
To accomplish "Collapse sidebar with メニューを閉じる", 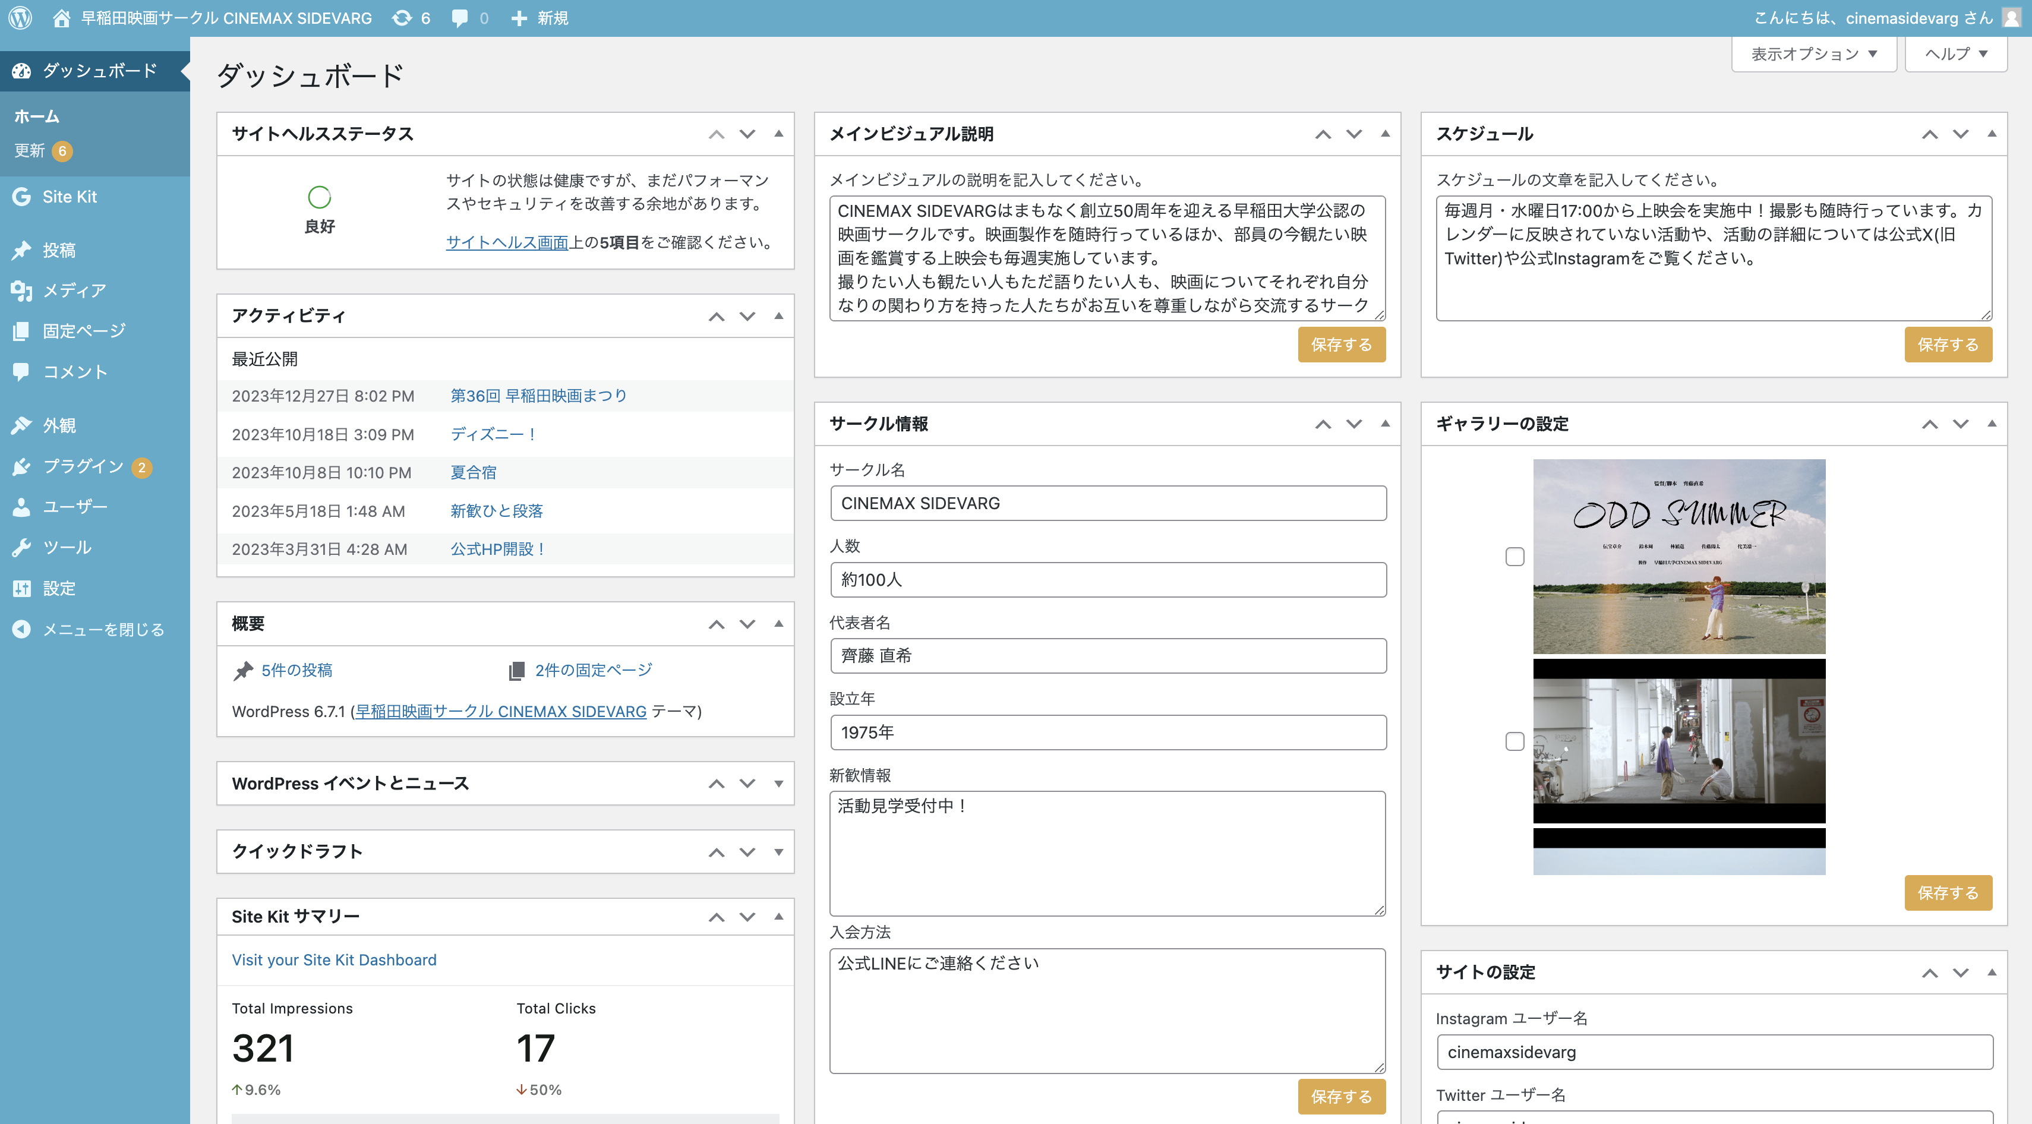I will (x=103, y=630).
